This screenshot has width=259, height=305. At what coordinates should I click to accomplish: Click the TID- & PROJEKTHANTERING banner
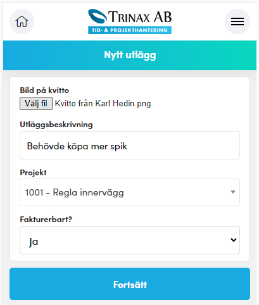pos(130,30)
